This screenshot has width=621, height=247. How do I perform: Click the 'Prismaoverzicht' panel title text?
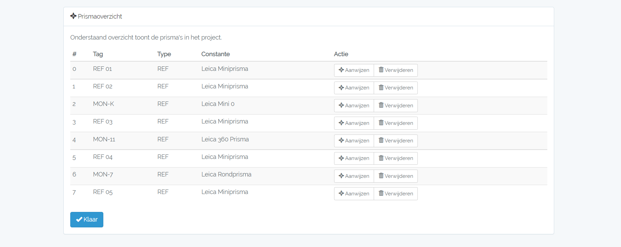click(100, 16)
